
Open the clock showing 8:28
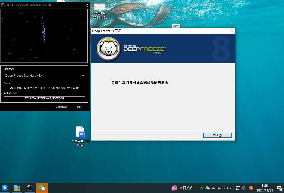[265, 188]
